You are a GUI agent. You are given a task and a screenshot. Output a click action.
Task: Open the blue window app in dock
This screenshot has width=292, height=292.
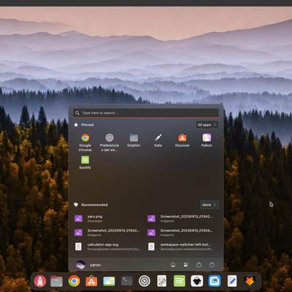coord(215,281)
